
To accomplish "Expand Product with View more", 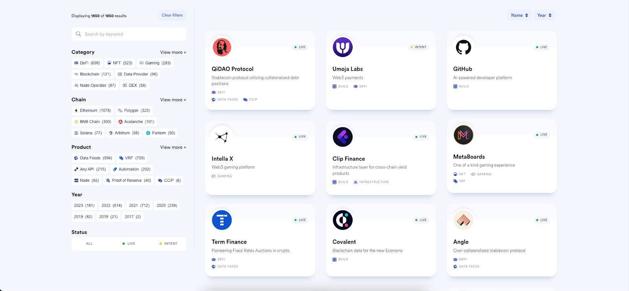I will (x=173, y=147).
